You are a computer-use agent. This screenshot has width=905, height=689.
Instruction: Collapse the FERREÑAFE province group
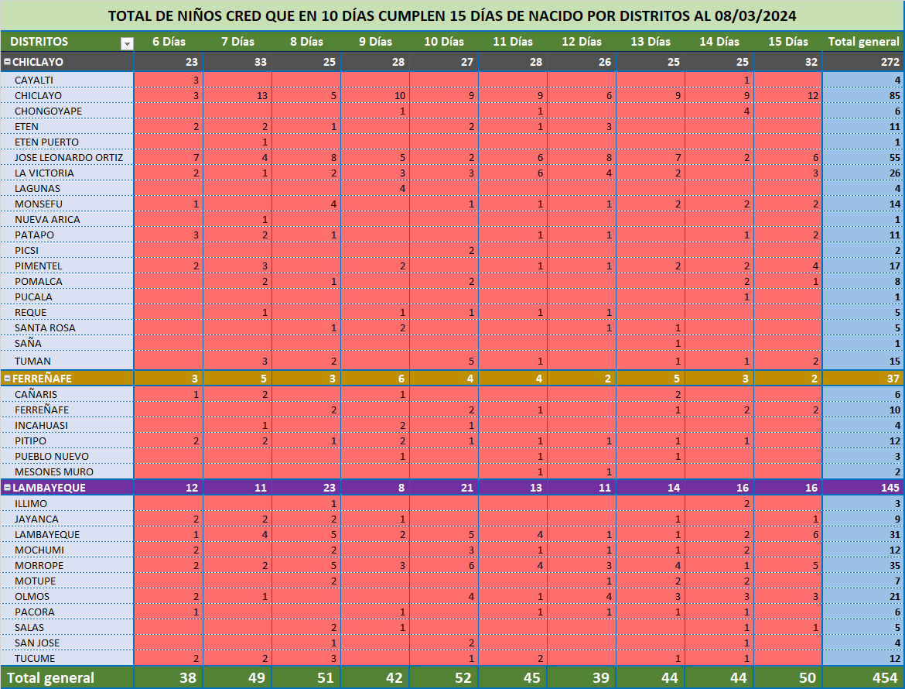(x=7, y=379)
